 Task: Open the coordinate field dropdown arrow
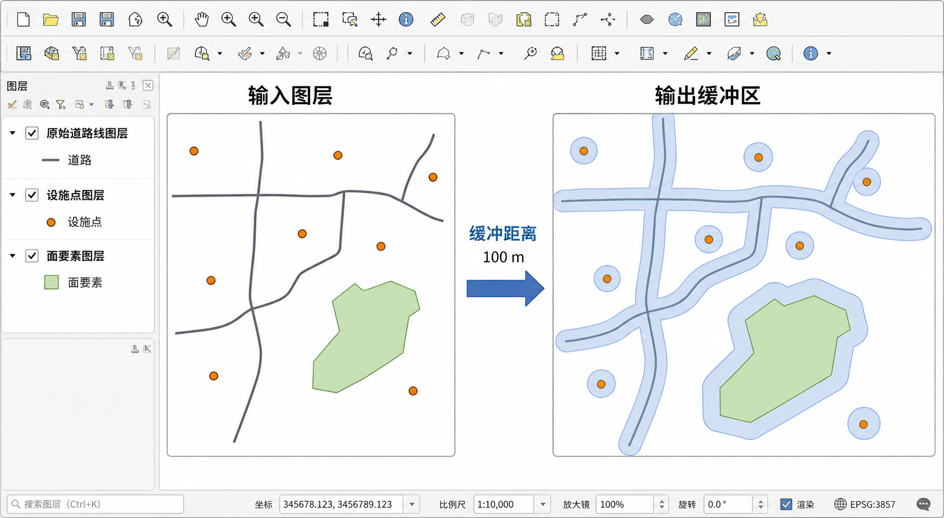(412, 504)
